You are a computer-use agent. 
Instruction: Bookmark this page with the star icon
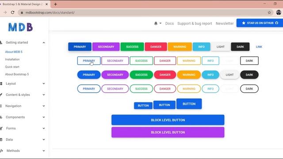click(269, 12)
